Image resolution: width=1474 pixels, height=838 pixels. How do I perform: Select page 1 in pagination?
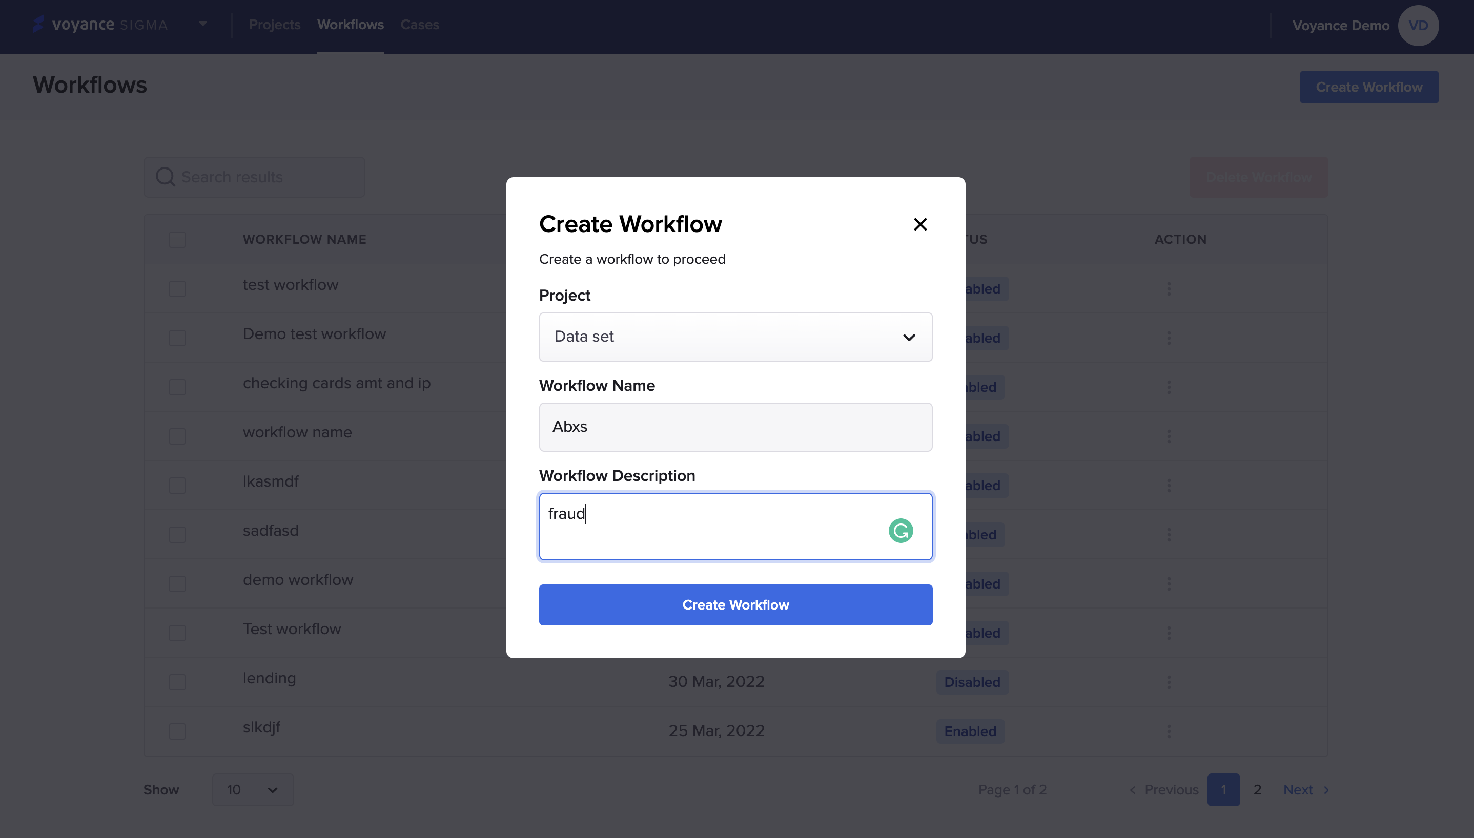point(1223,790)
